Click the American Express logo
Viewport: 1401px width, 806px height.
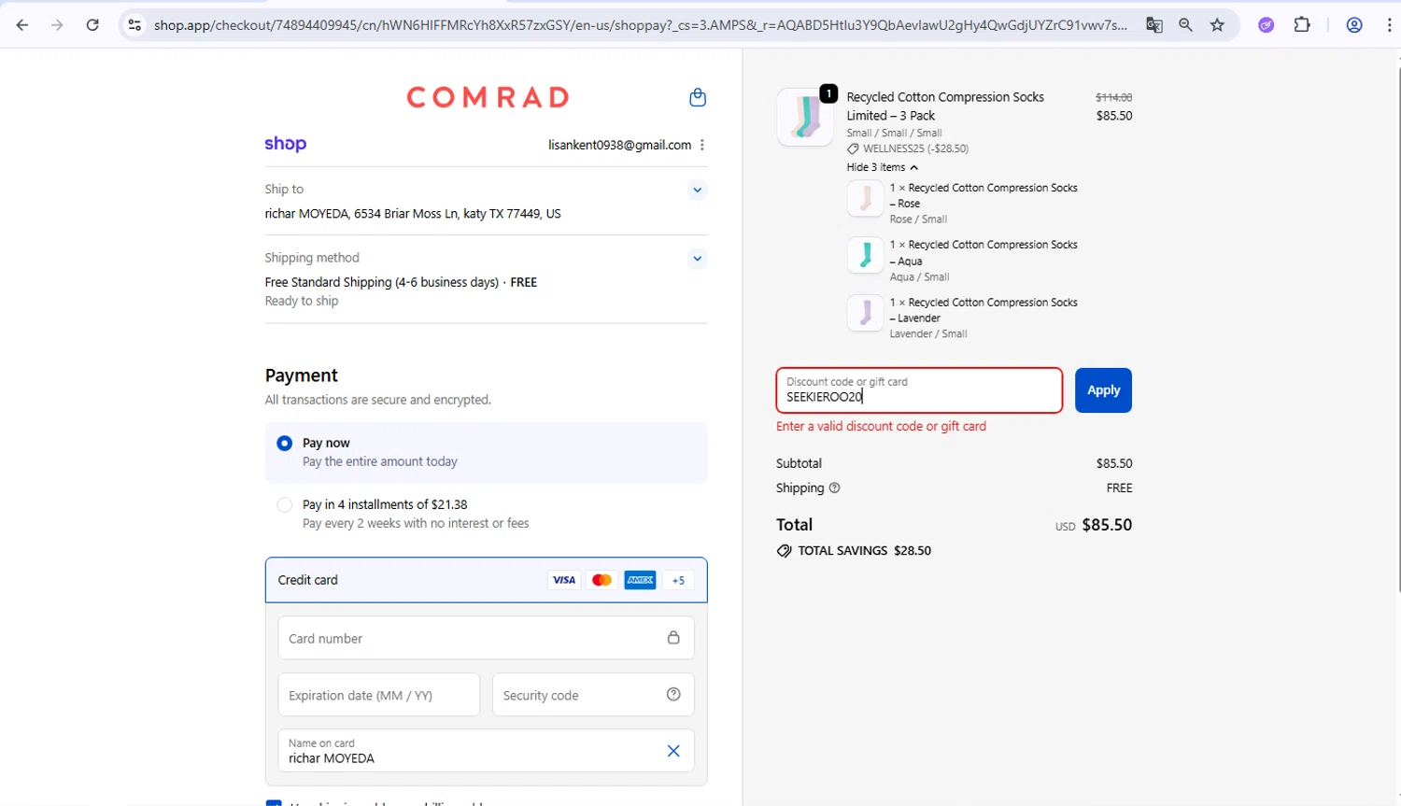click(641, 580)
